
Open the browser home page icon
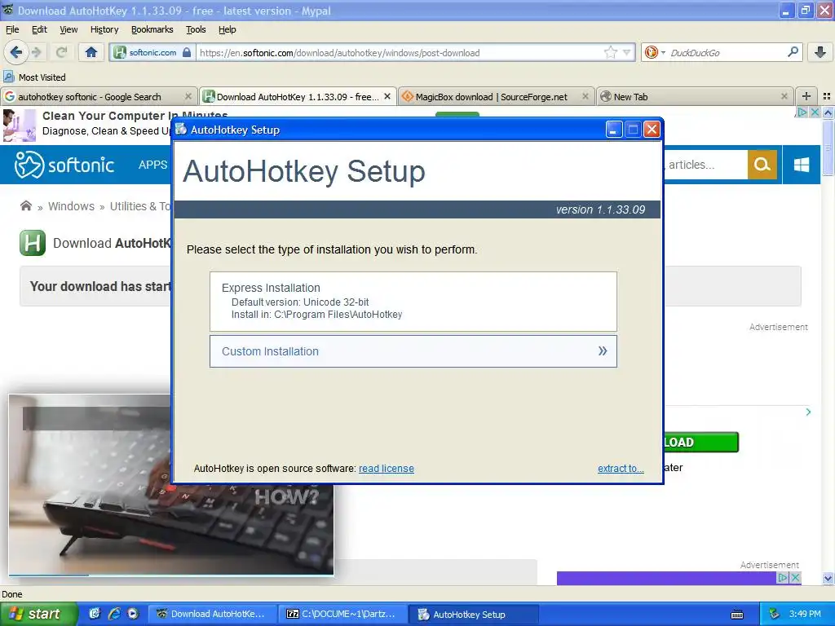[91, 52]
